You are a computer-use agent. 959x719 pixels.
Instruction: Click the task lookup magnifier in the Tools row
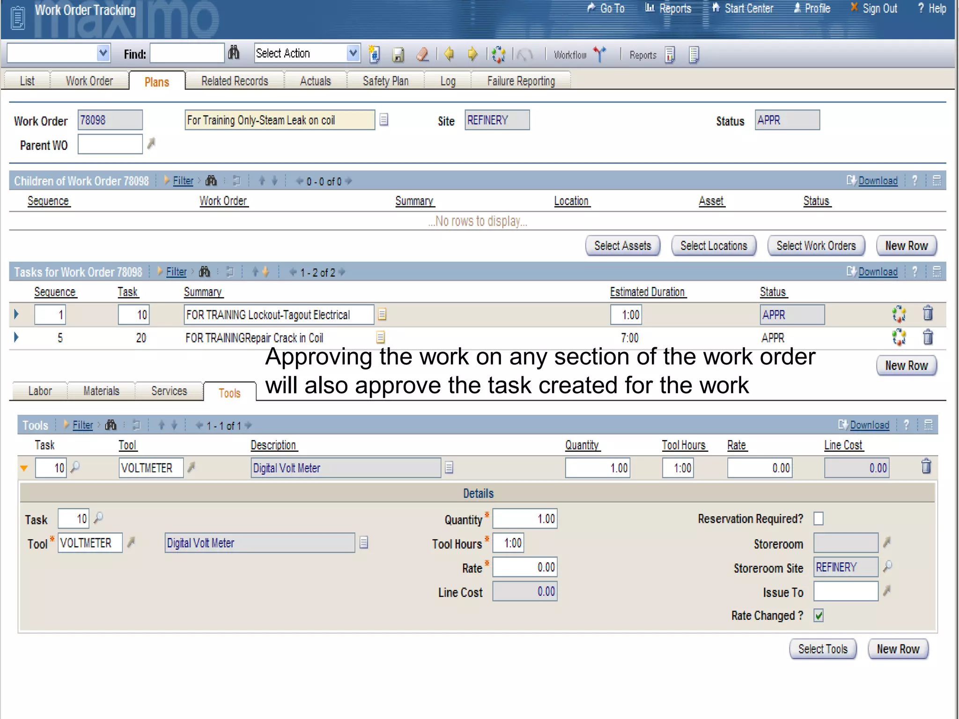[x=75, y=467]
